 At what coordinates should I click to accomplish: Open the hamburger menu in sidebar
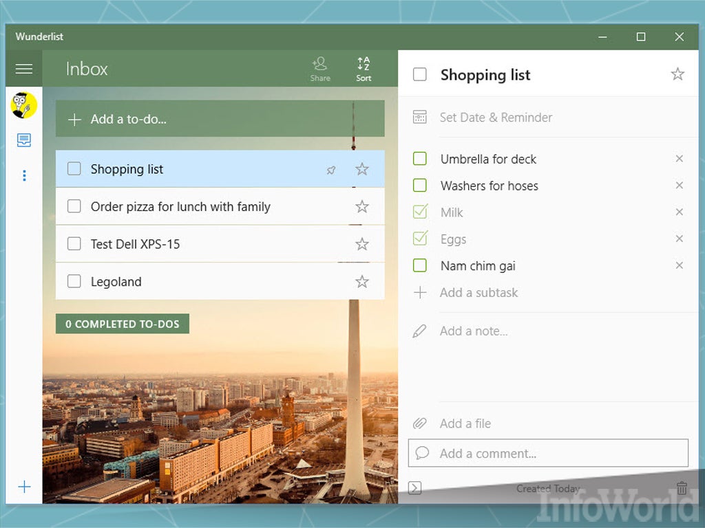pyautogui.click(x=24, y=69)
